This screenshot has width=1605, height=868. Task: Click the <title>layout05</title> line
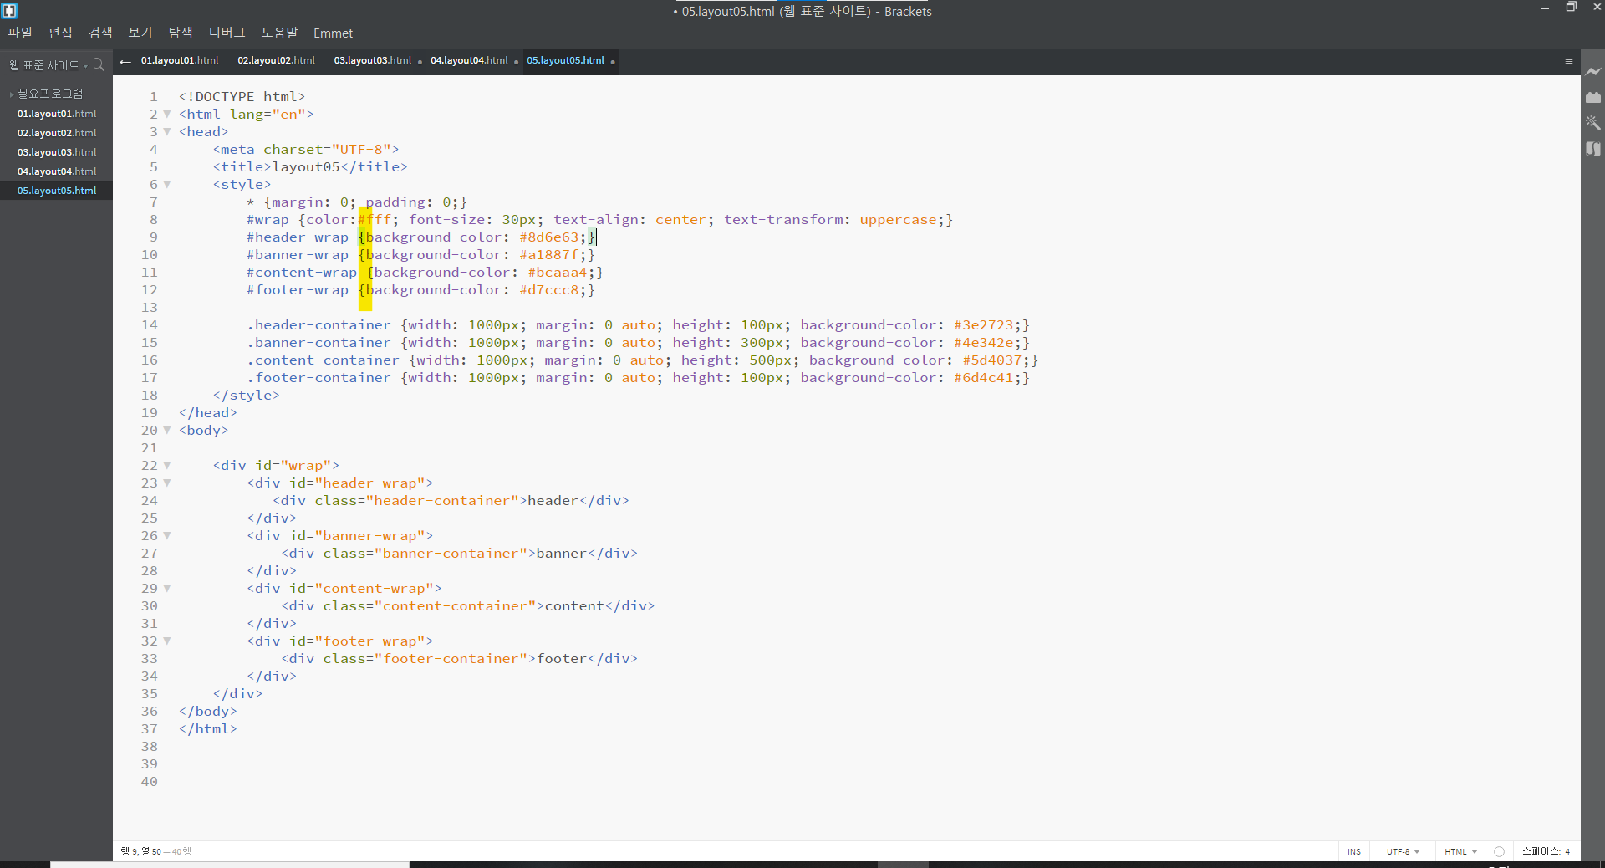(x=310, y=167)
